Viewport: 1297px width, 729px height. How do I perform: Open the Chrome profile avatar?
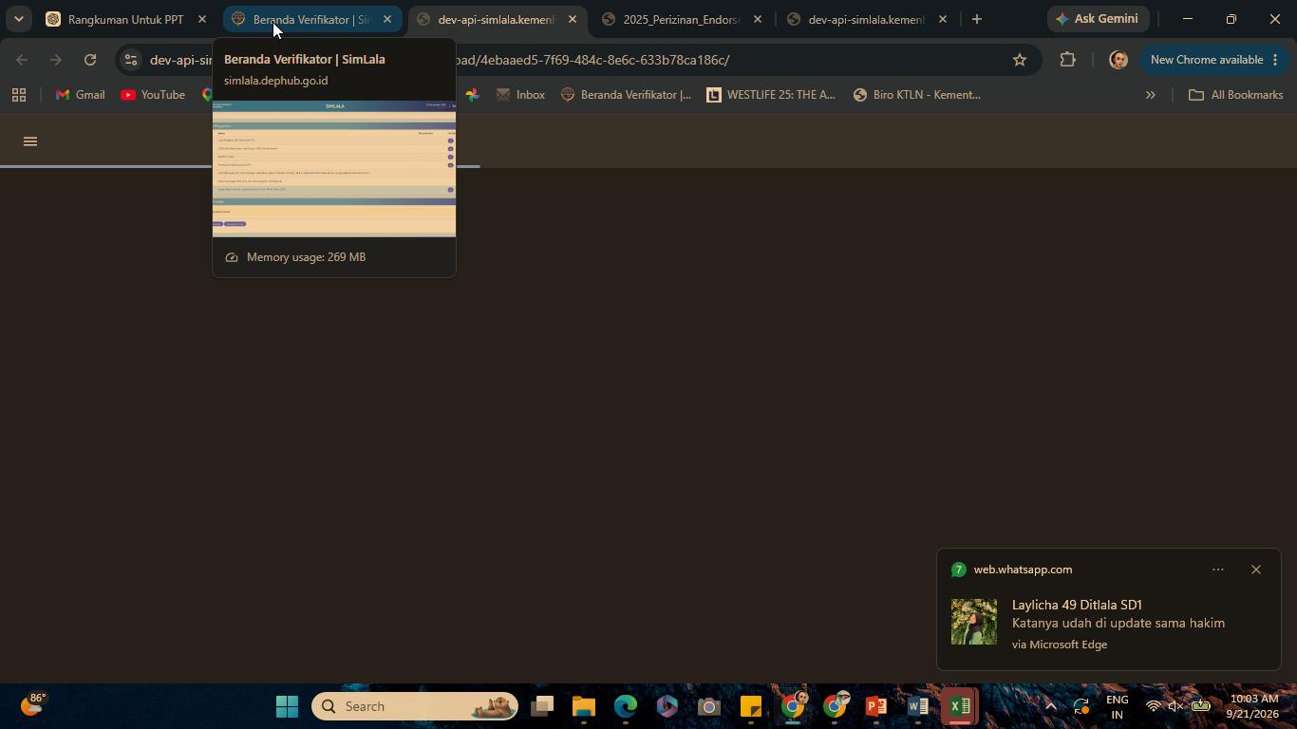pos(1118,60)
